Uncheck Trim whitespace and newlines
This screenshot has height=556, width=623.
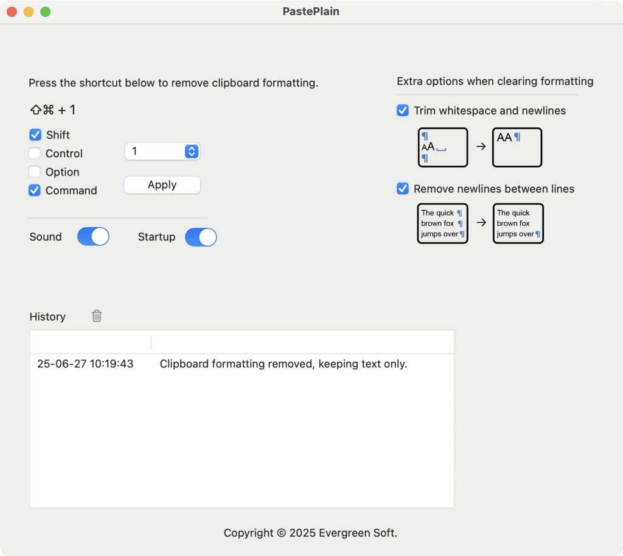(403, 111)
